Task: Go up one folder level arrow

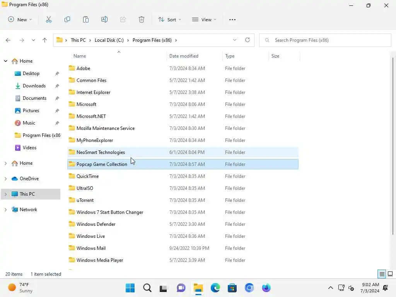Action: (45, 40)
